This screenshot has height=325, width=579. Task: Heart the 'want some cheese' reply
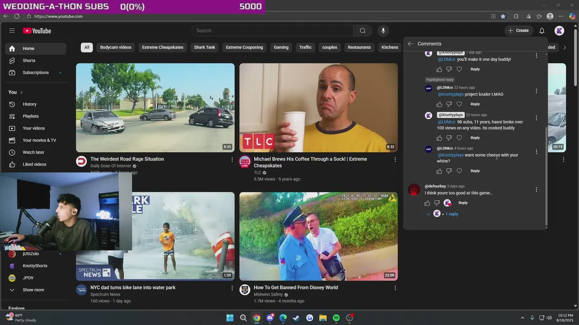459,171
